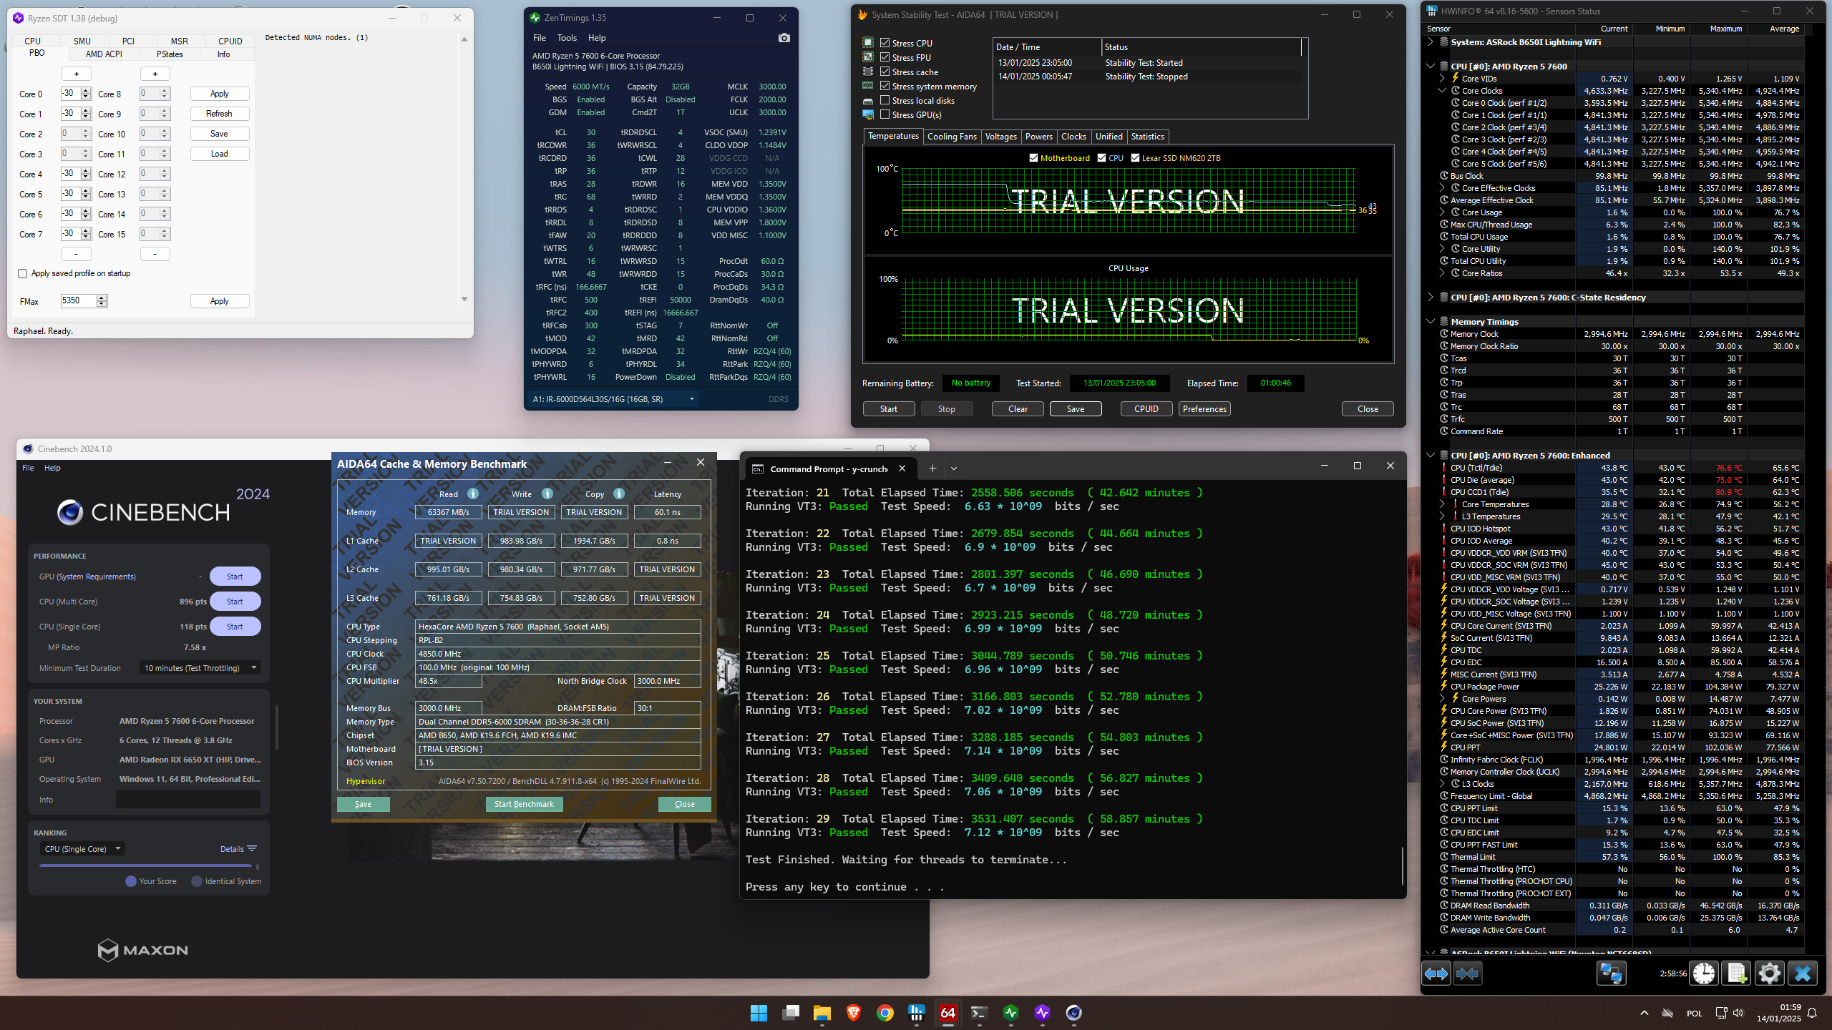Click HWiNFO expand columns arrows icon
The width and height of the screenshot is (1832, 1030).
1436,973
